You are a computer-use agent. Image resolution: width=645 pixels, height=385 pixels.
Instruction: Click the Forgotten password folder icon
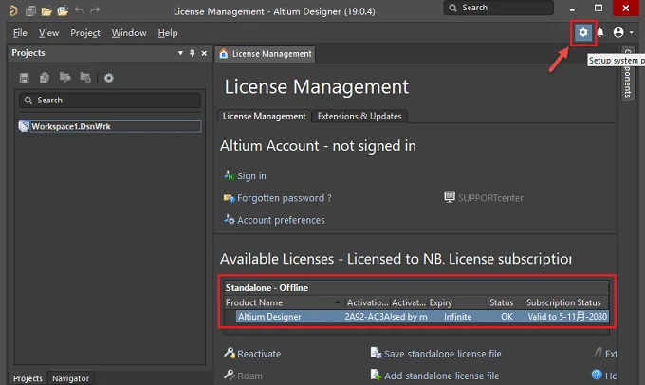tap(229, 197)
